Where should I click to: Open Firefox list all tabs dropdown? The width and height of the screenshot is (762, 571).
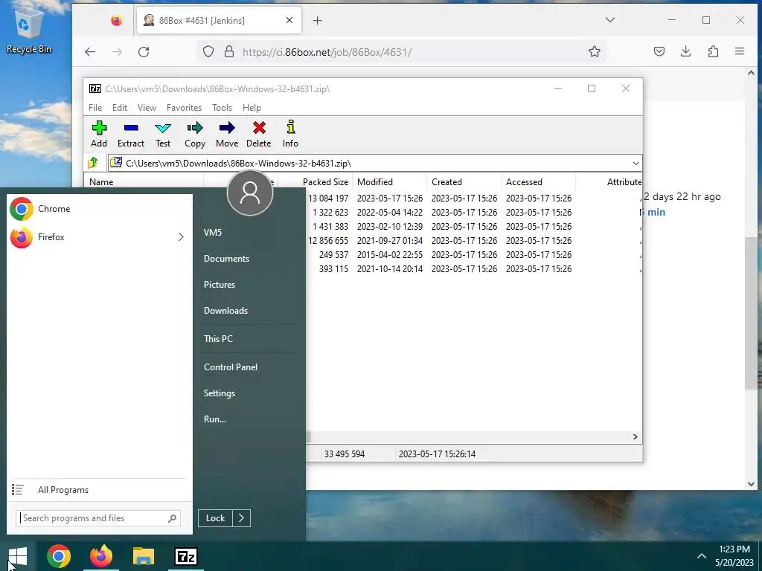610,20
